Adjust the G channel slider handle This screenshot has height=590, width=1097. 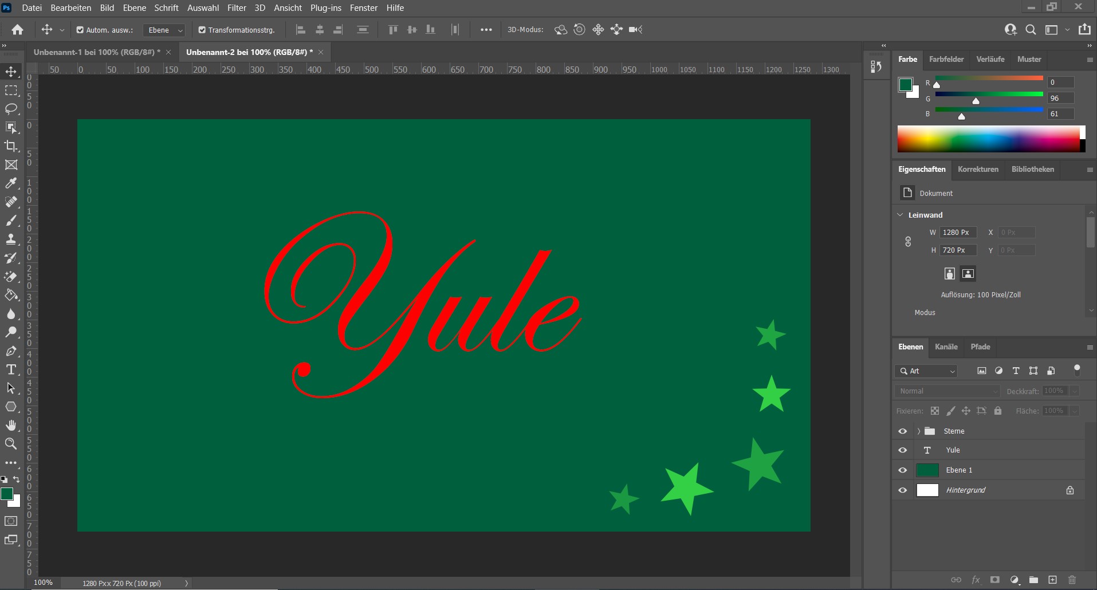(x=976, y=101)
